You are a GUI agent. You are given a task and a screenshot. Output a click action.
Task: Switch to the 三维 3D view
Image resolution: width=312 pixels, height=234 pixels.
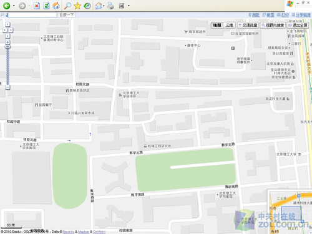(x=229, y=25)
